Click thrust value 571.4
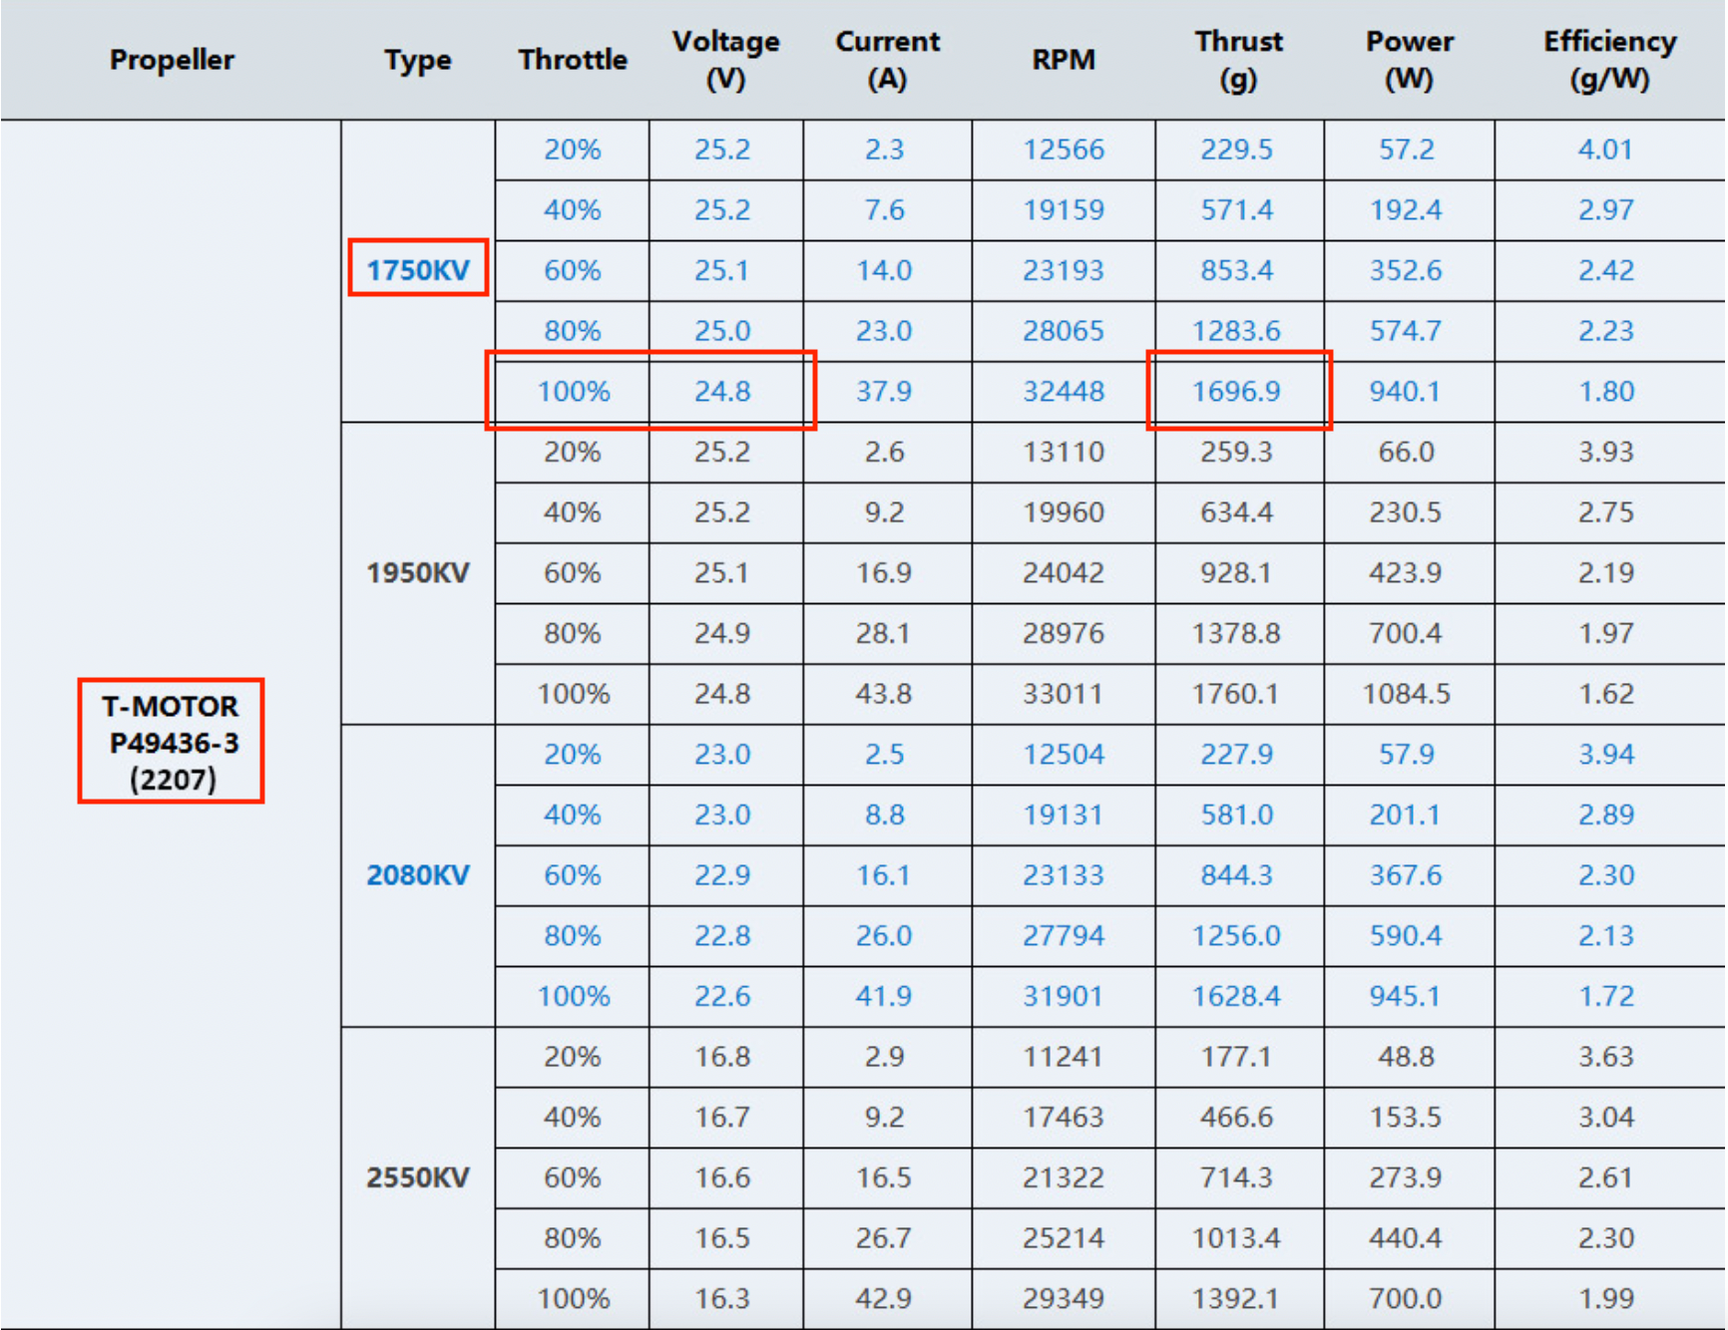 point(1236,209)
